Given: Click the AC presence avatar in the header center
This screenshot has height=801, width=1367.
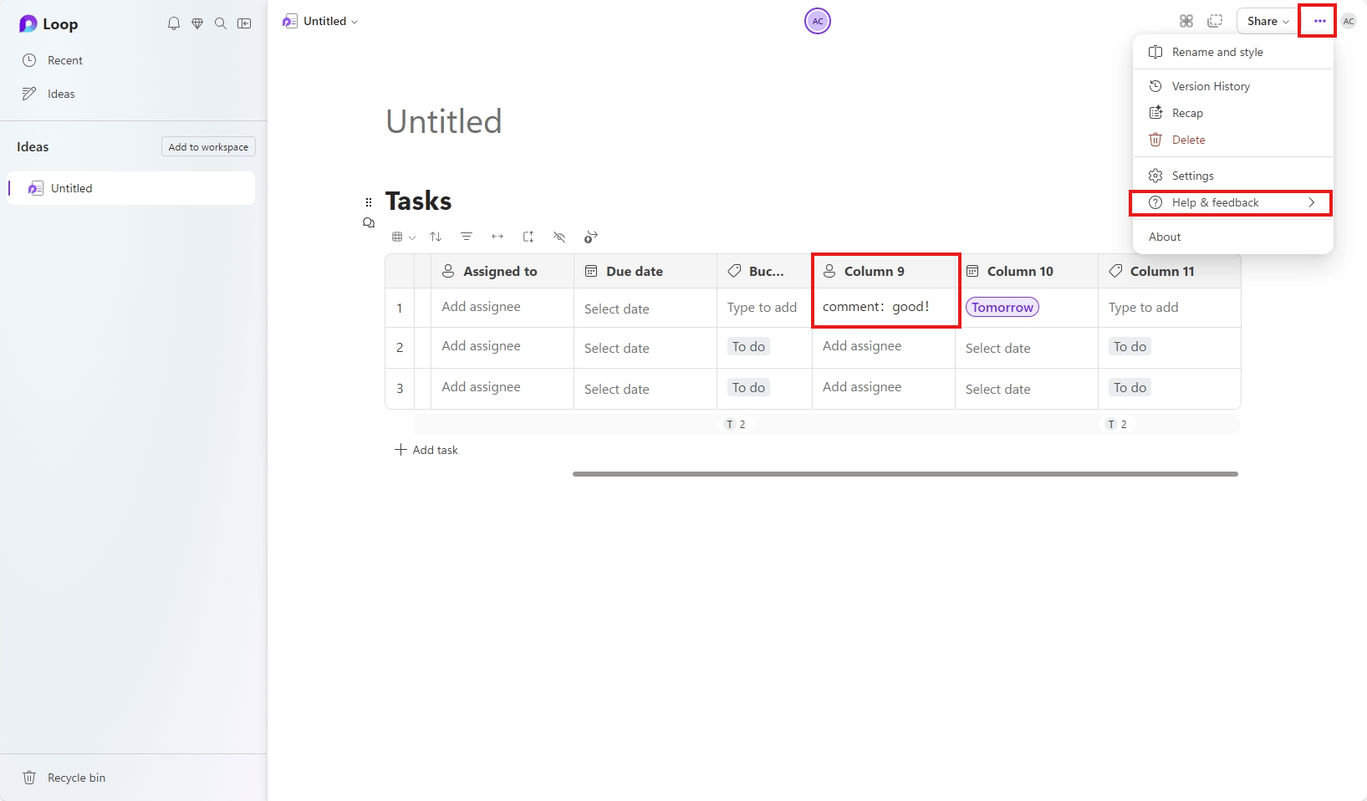Looking at the screenshot, I should coord(818,21).
